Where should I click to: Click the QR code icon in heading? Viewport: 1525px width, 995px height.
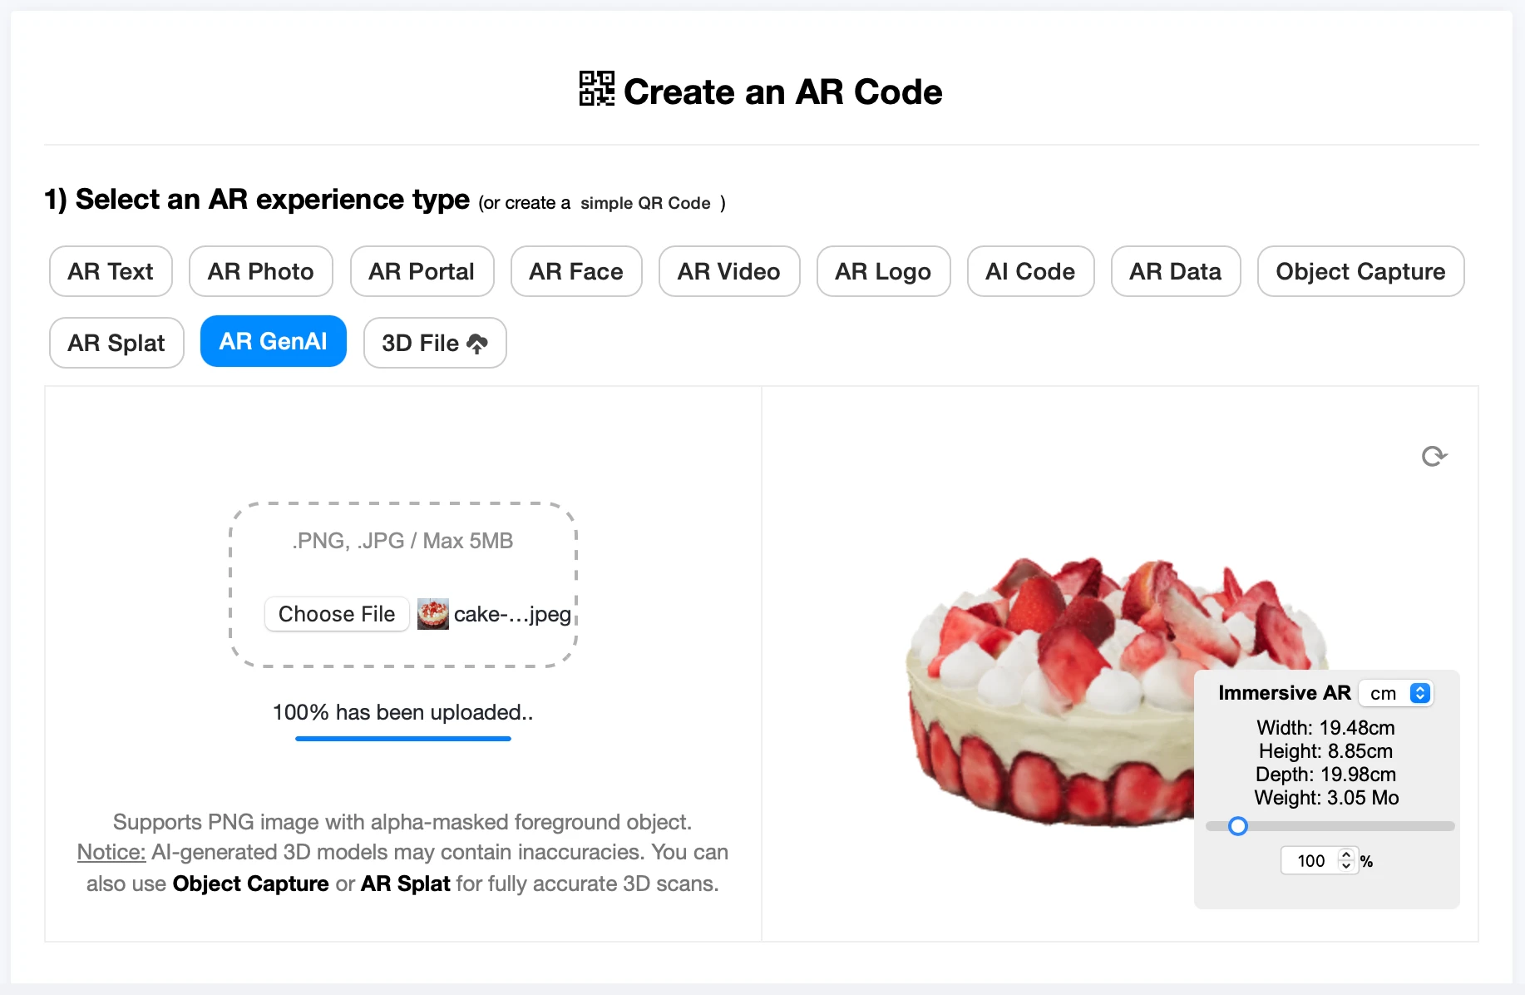pos(596,89)
